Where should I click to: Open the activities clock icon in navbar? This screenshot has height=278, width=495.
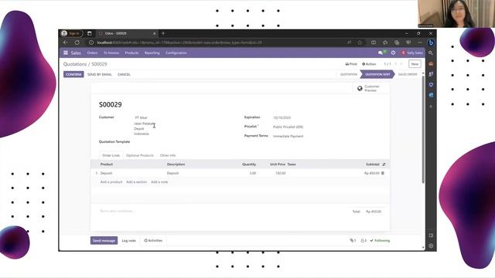393,53
